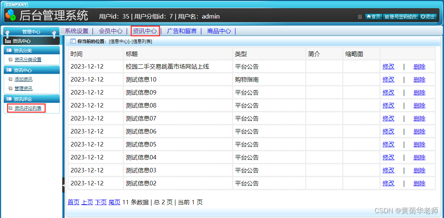Click 删除 for 测试信息09

coord(419,92)
